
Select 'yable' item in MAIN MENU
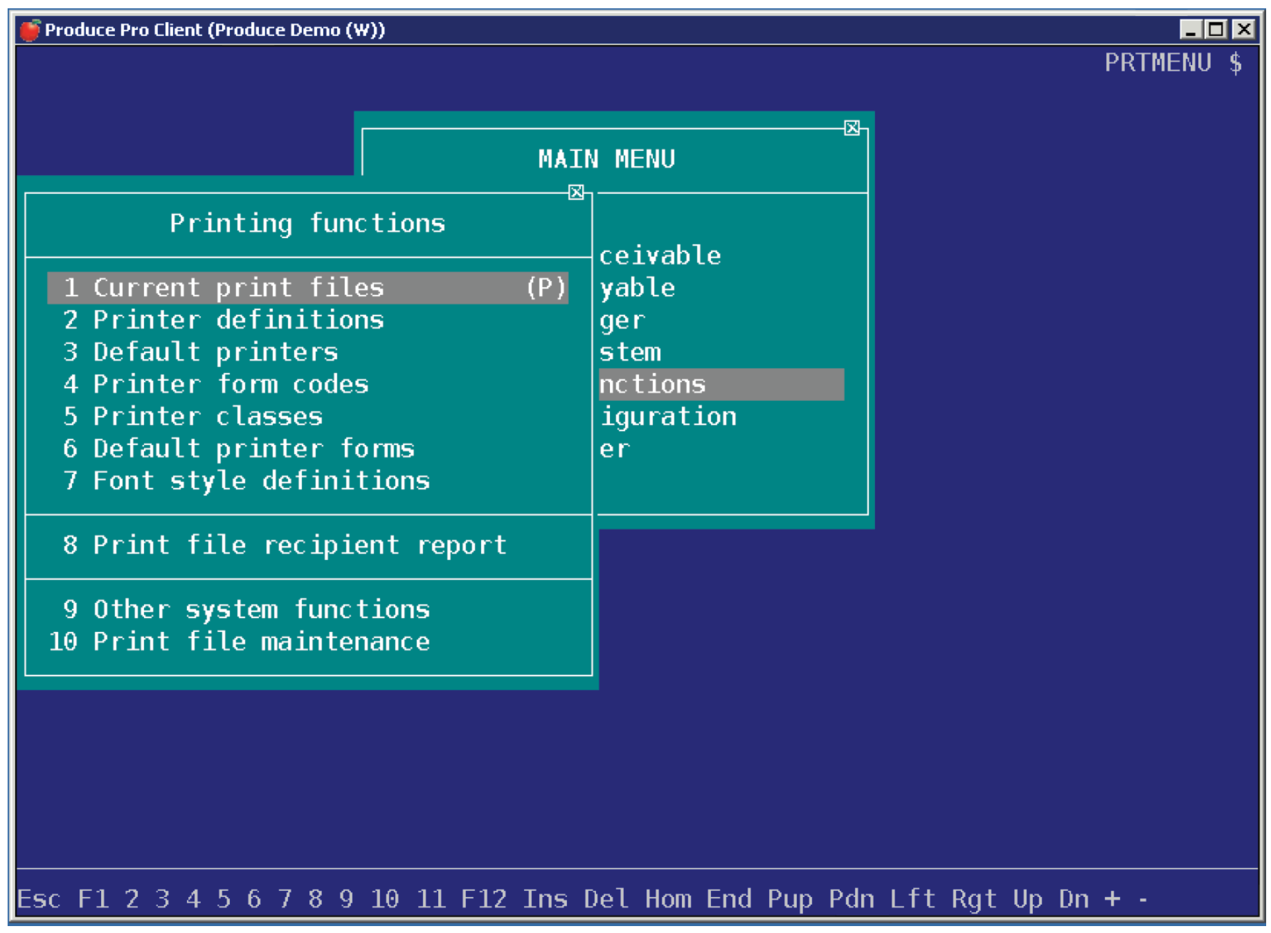(x=637, y=288)
